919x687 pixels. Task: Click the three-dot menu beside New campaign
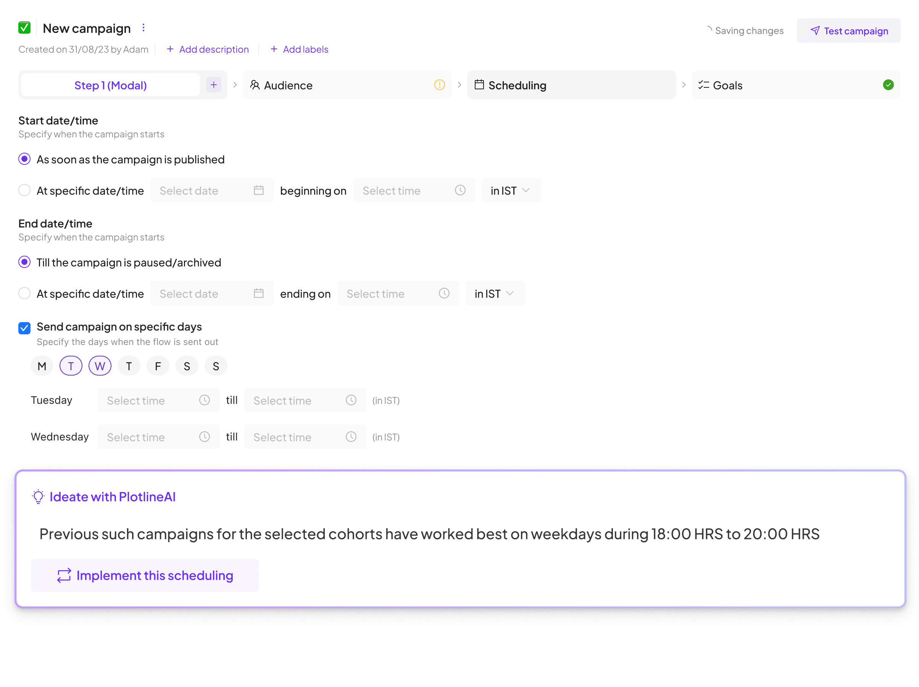pos(143,28)
